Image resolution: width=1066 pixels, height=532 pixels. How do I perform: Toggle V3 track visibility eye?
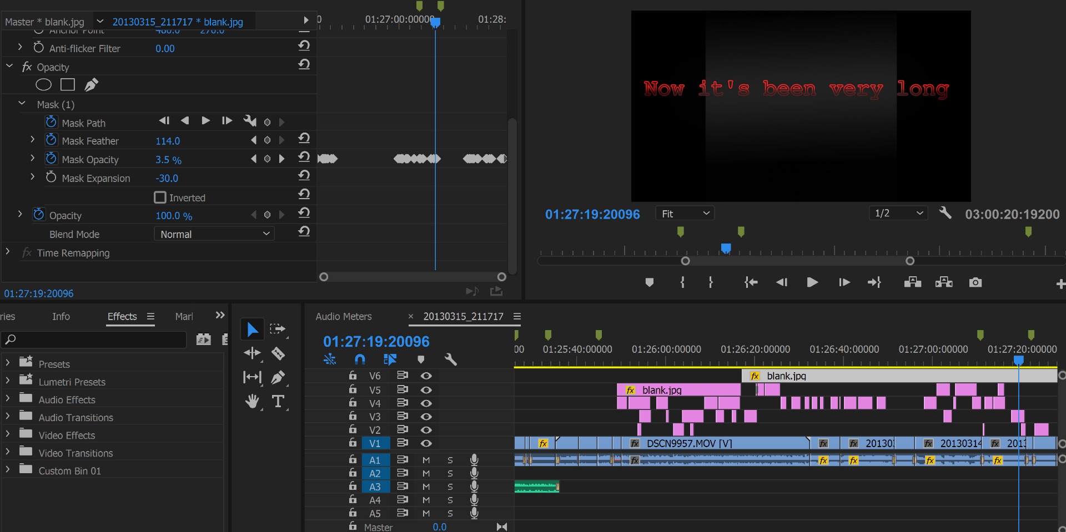tap(426, 417)
